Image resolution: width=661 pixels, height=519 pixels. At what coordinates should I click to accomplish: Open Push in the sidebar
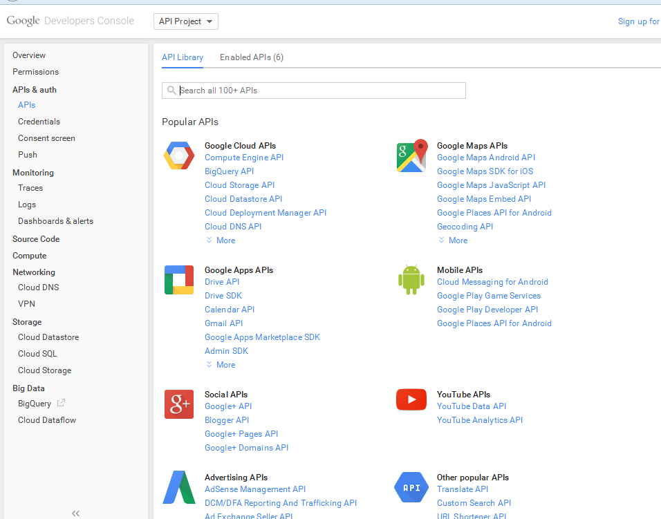pyautogui.click(x=28, y=155)
